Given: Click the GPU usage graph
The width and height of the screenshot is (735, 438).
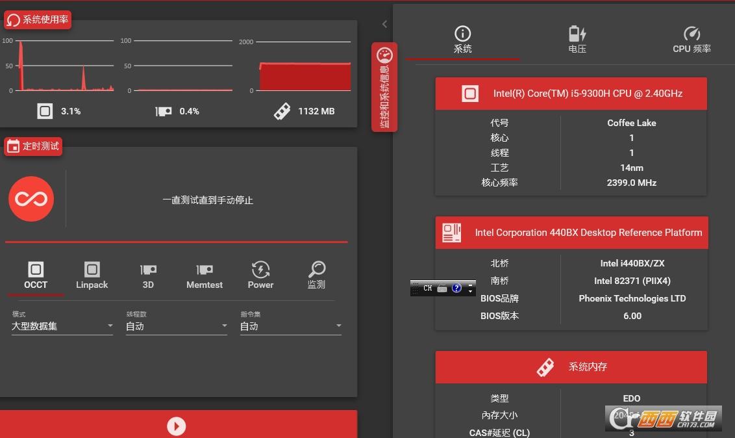Looking at the screenshot, I should click(x=183, y=66).
